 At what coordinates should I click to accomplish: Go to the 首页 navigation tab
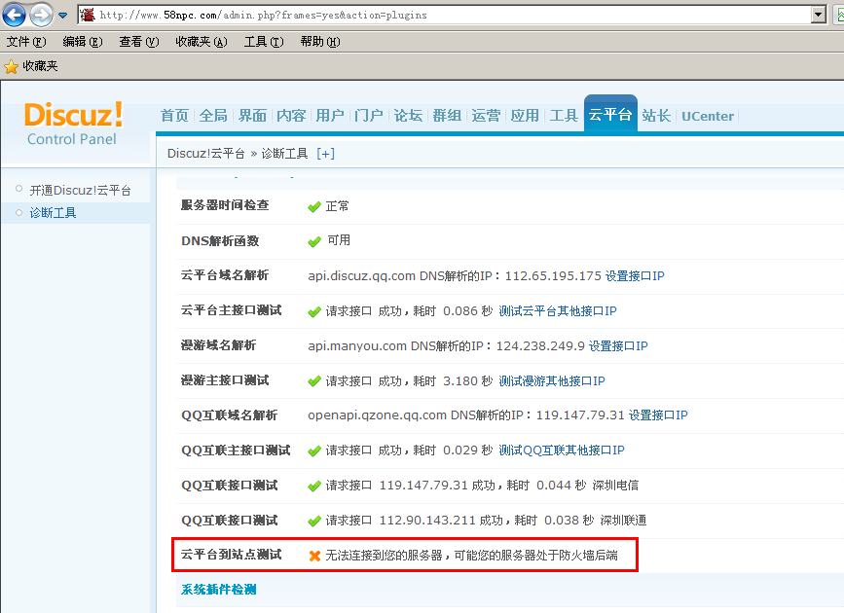(x=174, y=116)
